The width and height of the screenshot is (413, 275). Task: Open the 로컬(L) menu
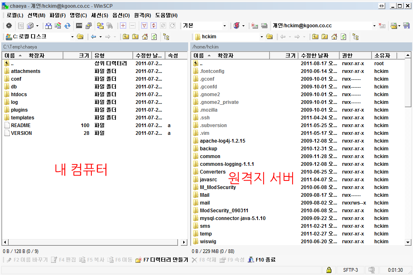pyautogui.click(x=15, y=15)
